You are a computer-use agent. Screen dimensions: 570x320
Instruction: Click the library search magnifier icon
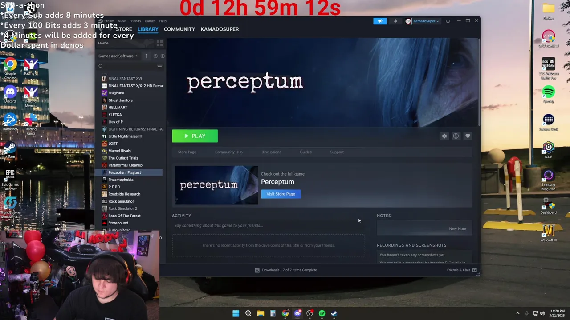coord(101,67)
